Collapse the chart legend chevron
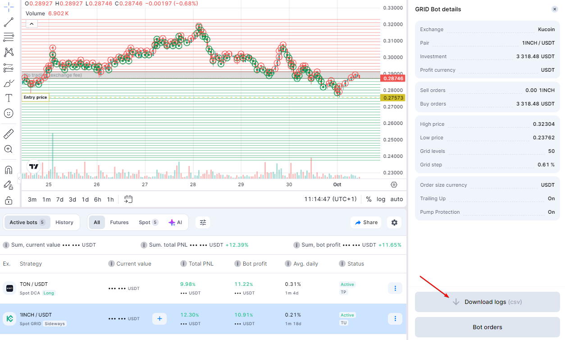This screenshot has width=565, height=340. click(32, 24)
